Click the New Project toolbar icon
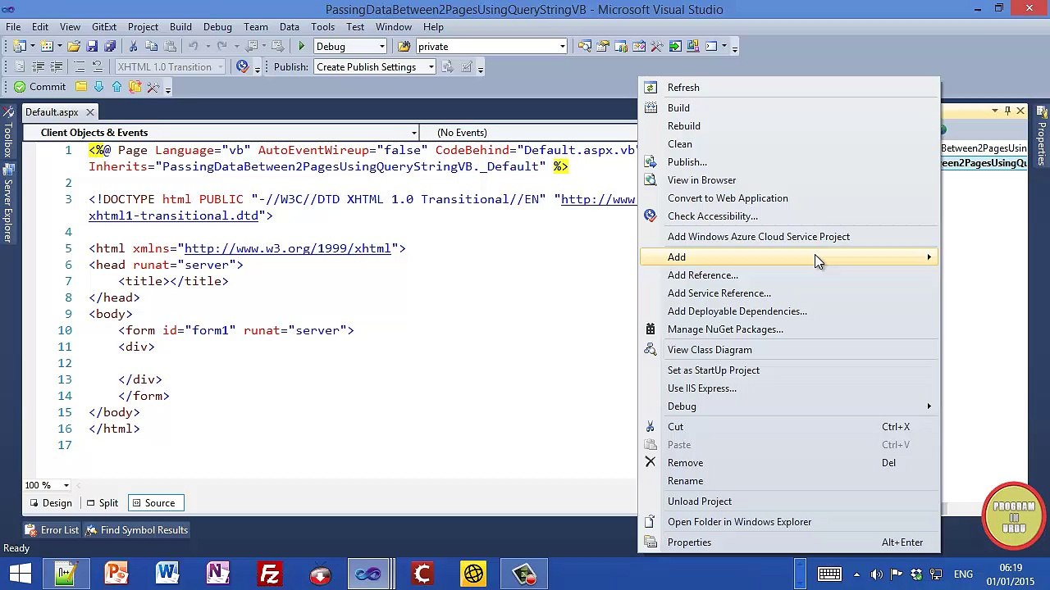The width and height of the screenshot is (1050, 590). (x=18, y=47)
